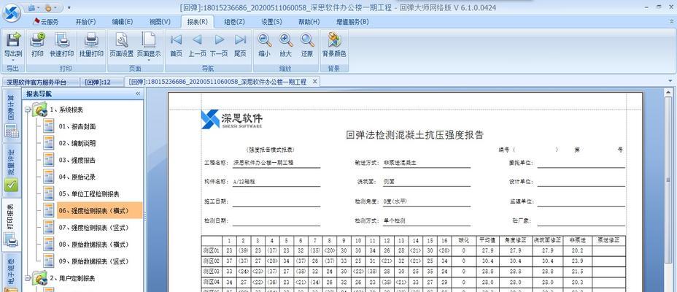Click the 输送方式 value 非泵送混凝土
Screen dimensions: 677x292
click(x=399, y=164)
